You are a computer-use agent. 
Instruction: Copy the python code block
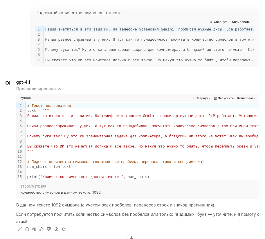pos(246,98)
